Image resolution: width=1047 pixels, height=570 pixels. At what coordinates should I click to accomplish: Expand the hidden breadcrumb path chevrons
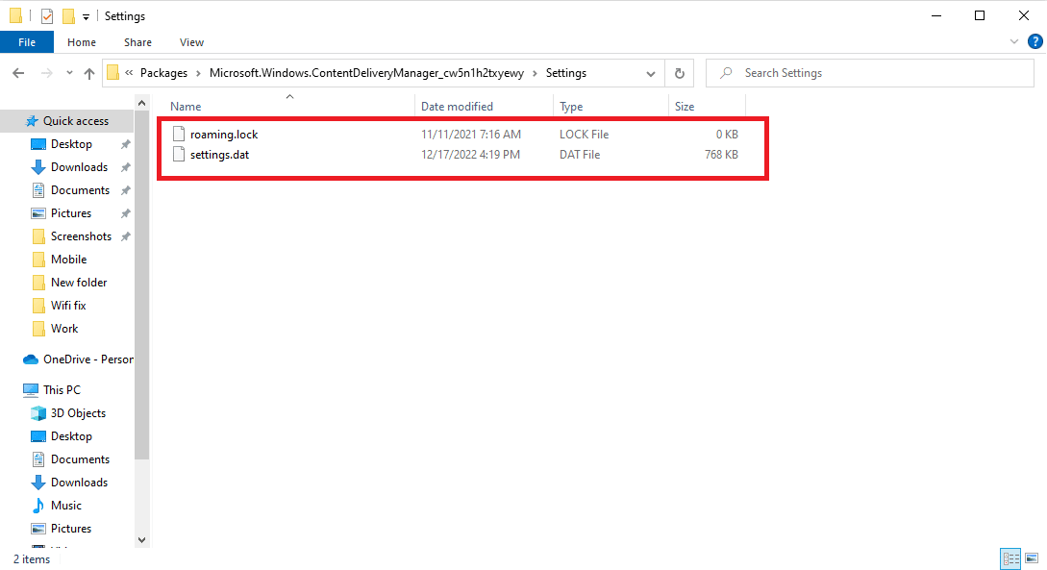click(x=129, y=73)
